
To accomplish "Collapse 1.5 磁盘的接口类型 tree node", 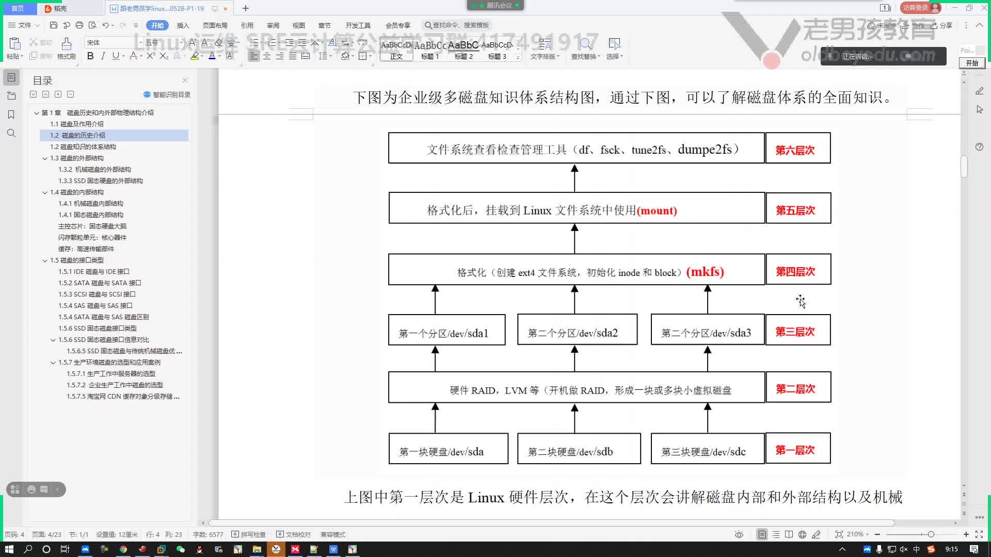I will [x=45, y=260].
